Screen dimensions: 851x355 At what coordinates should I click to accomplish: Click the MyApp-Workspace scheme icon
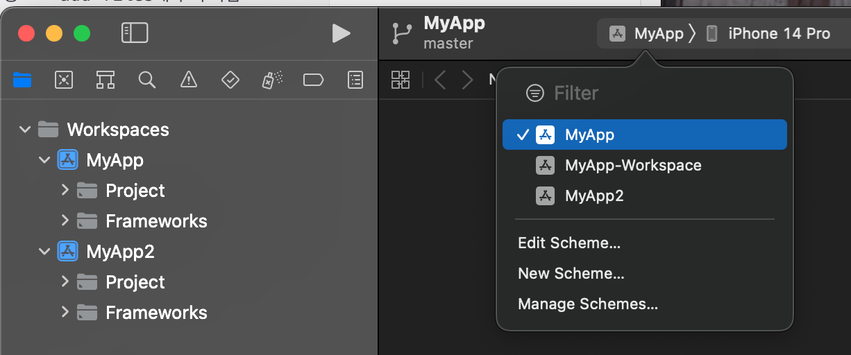pos(545,165)
